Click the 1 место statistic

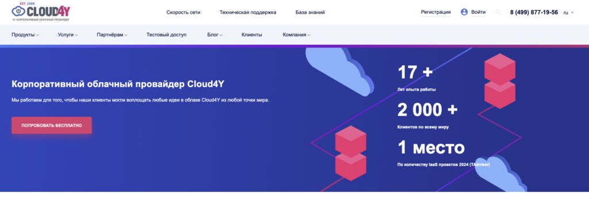[431, 147]
